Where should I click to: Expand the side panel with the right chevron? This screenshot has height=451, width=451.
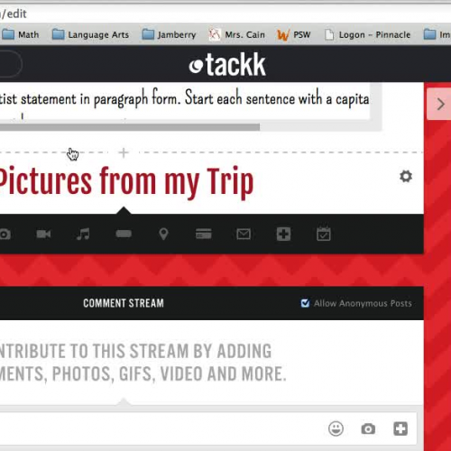tap(440, 104)
